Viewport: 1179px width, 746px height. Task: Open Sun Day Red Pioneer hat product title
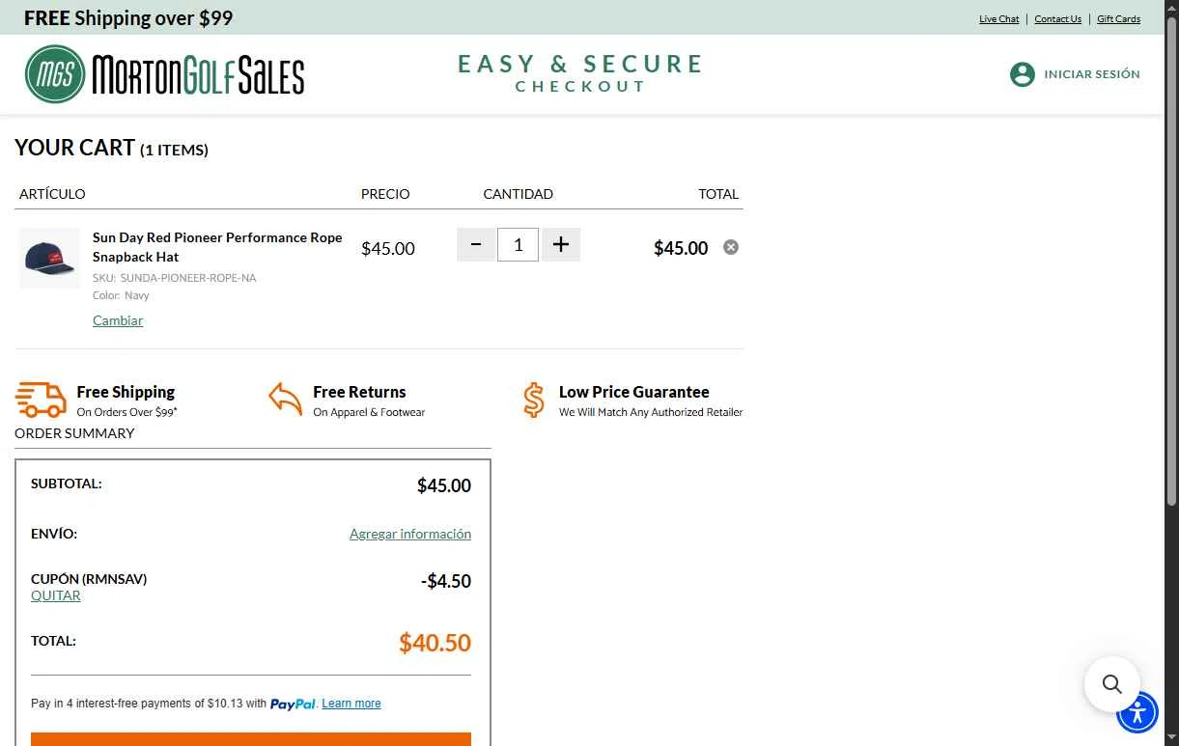pos(217,247)
